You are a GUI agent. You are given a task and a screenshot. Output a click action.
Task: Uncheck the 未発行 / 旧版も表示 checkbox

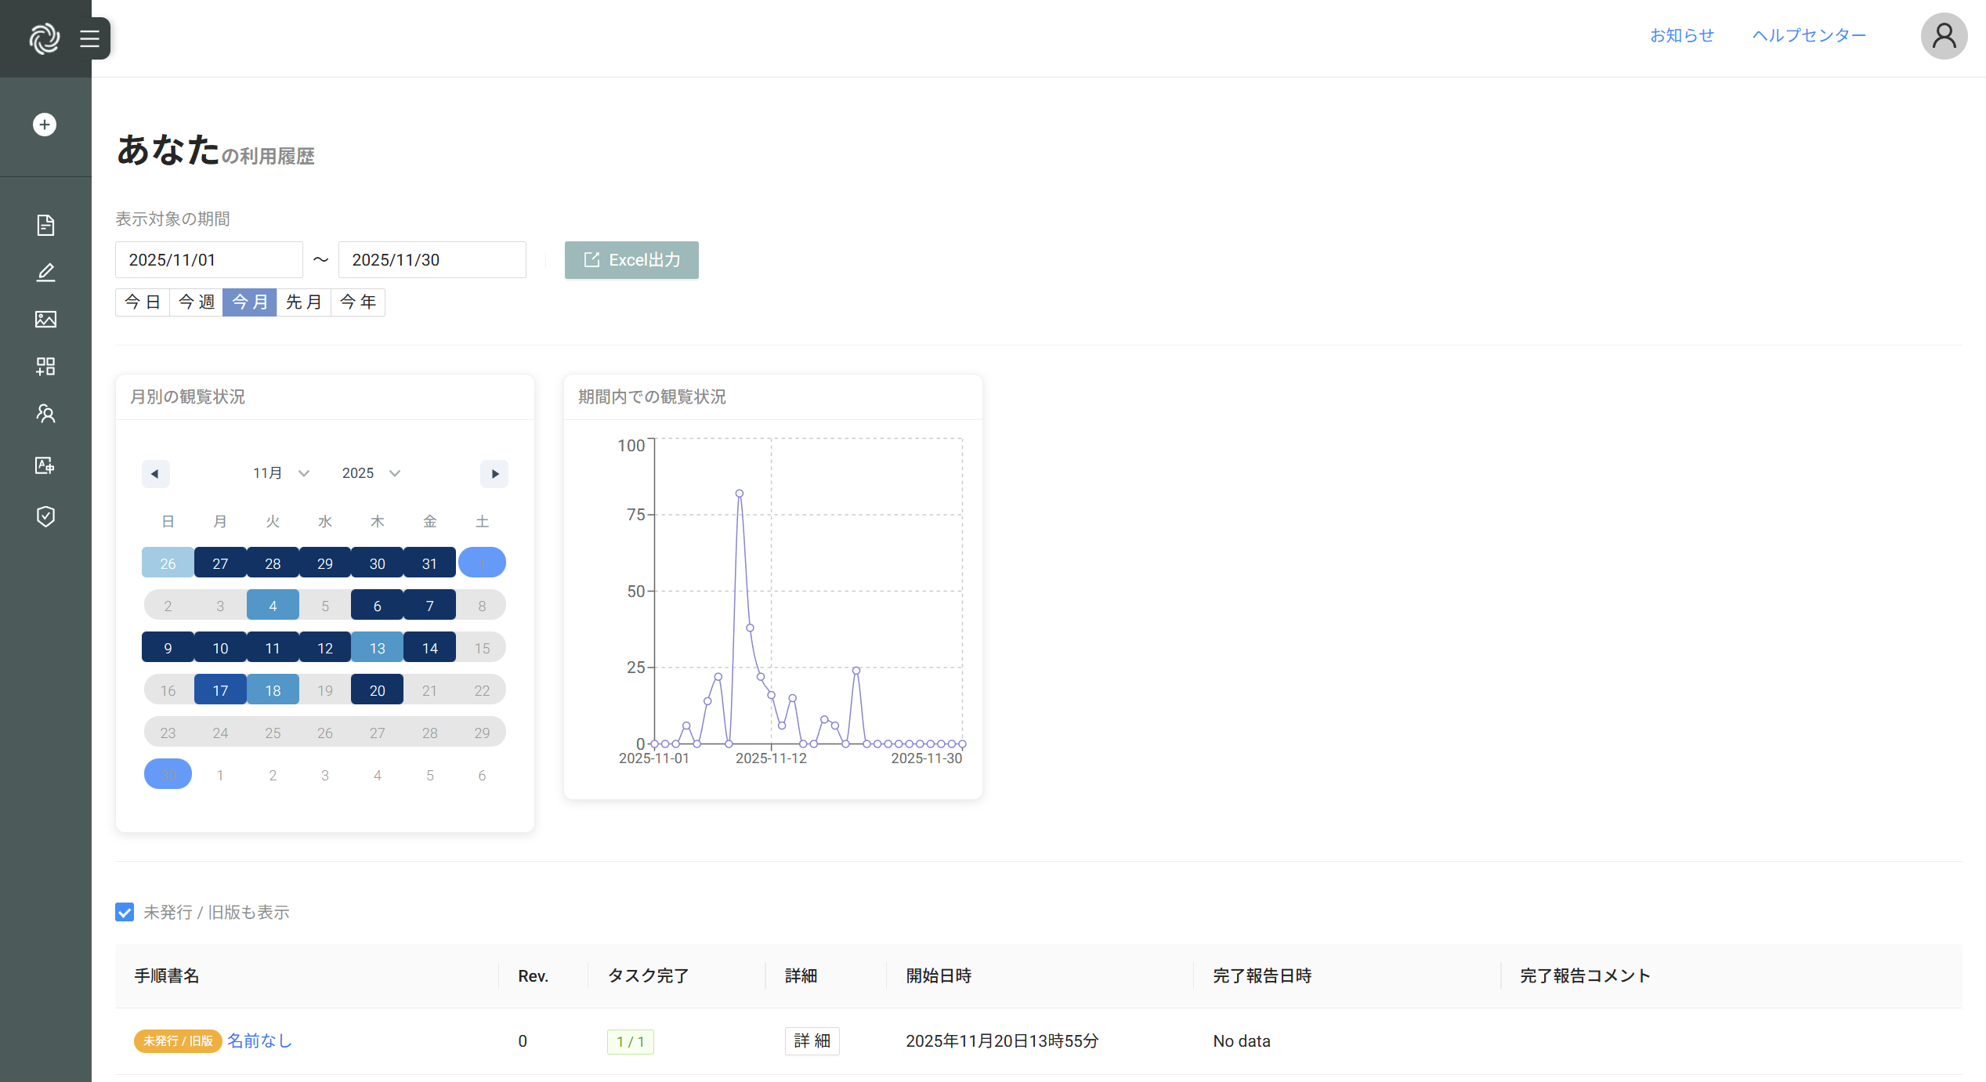point(125,912)
